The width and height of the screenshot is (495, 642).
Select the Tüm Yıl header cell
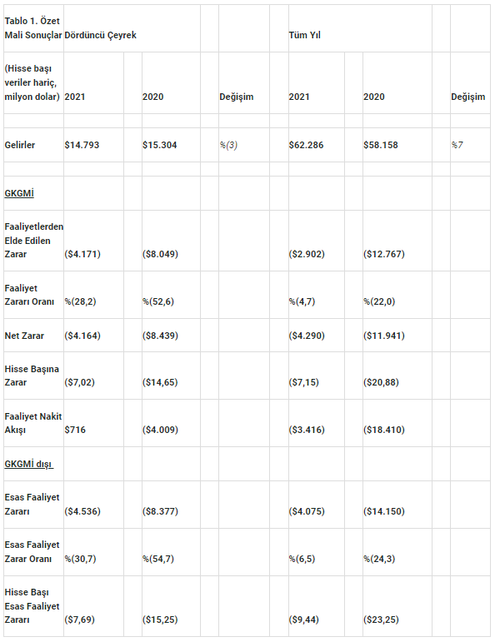click(304, 35)
